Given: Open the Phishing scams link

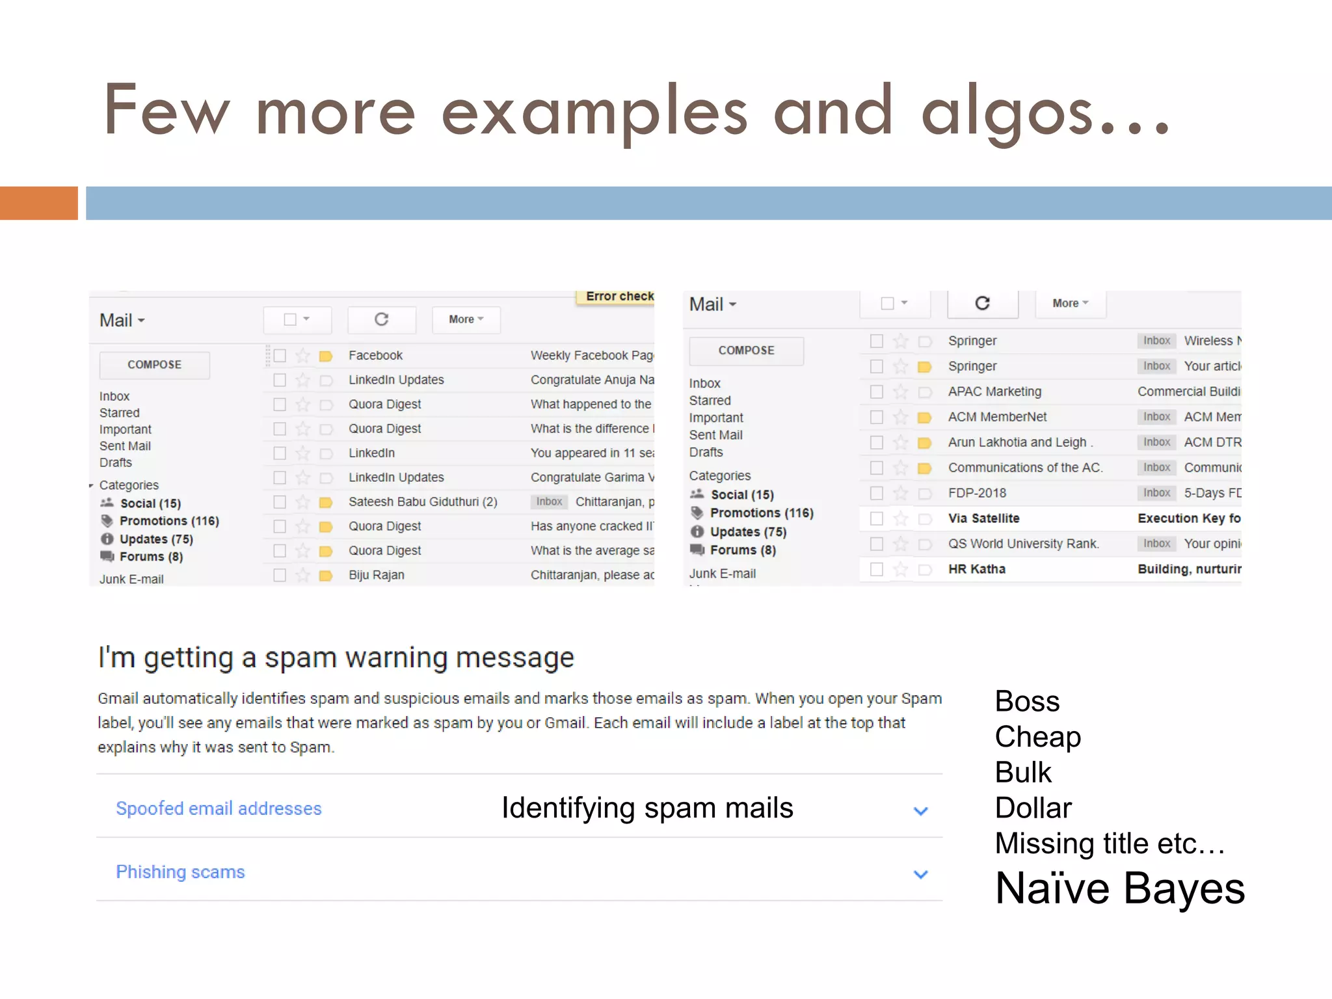Looking at the screenshot, I should pos(180,872).
